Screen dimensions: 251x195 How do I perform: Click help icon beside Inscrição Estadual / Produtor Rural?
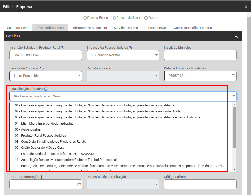[62, 48]
